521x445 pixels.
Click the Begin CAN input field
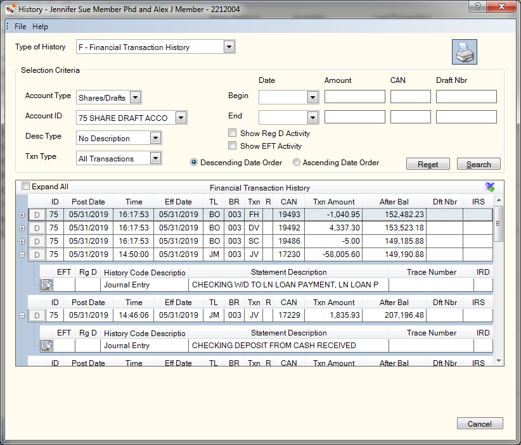coord(411,97)
